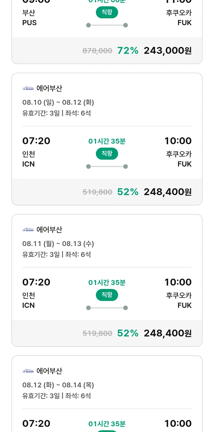The height and width of the screenshot is (432, 214).
Task: Click route line under 08.11 flight duration
Action: pyautogui.click(x=107, y=308)
